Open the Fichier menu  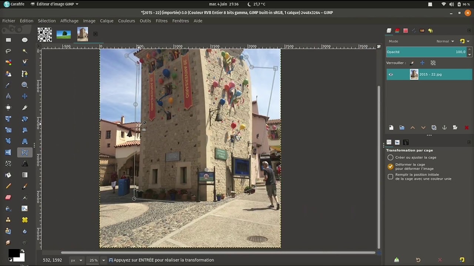coord(9,21)
